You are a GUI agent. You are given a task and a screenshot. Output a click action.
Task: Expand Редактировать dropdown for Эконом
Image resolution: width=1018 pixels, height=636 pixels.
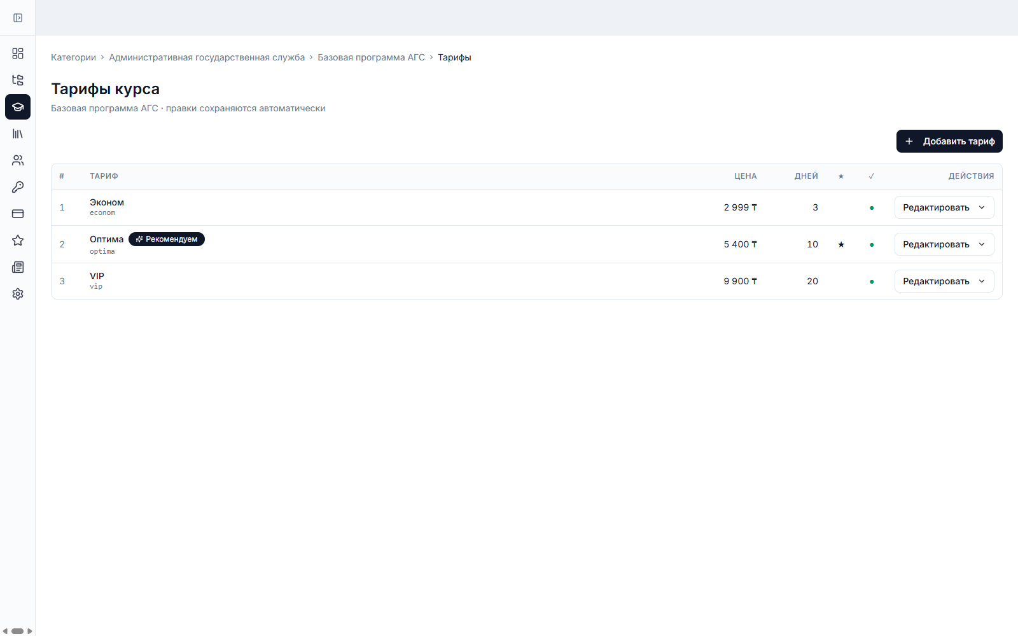944,207
